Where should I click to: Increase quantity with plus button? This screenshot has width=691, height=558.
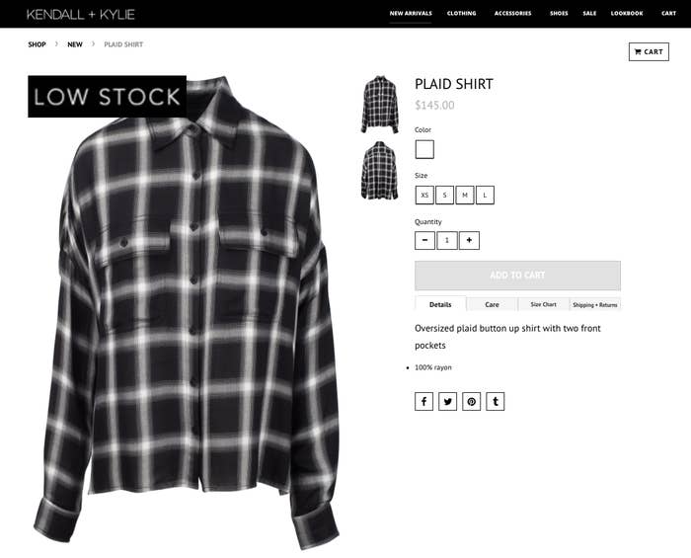[x=469, y=240]
